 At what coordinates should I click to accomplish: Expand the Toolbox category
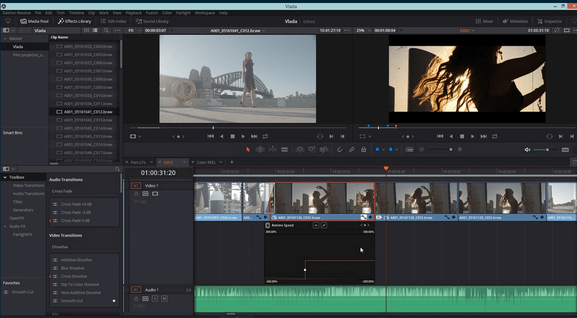(5, 177)
